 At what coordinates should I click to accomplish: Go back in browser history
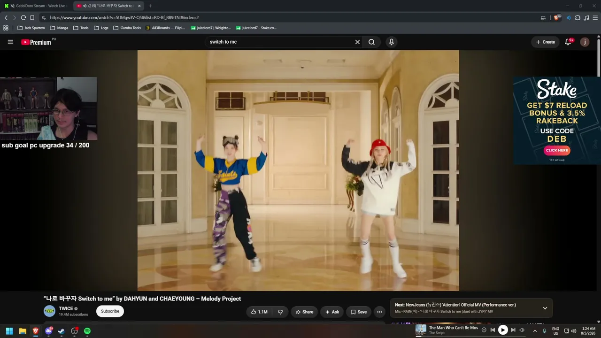pos(6,18)
